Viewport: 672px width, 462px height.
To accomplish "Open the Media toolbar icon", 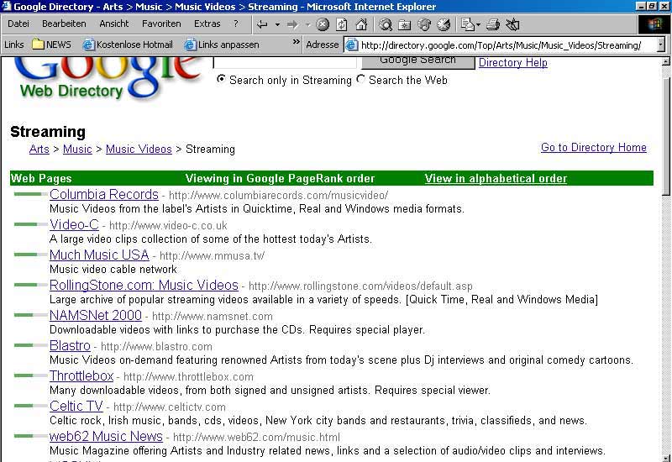I will [424, 25].
